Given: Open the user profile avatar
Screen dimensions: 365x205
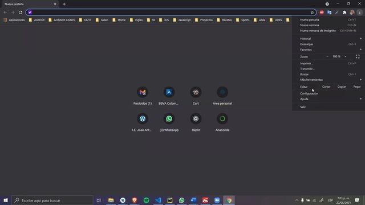Looking at the screenshot, I should click(352, 13).
